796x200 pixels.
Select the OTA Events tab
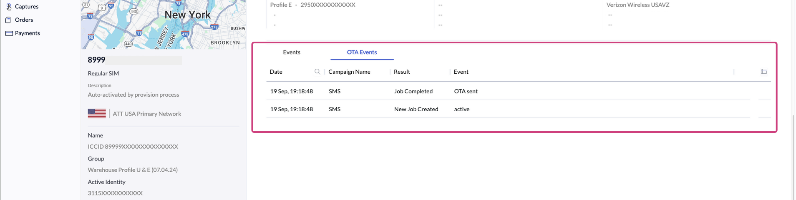362,52
